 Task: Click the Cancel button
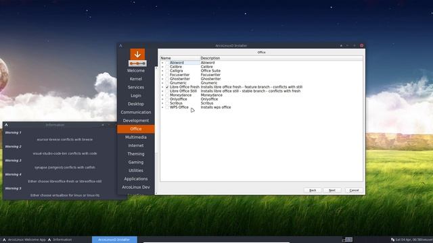click(x=354, y=190)
